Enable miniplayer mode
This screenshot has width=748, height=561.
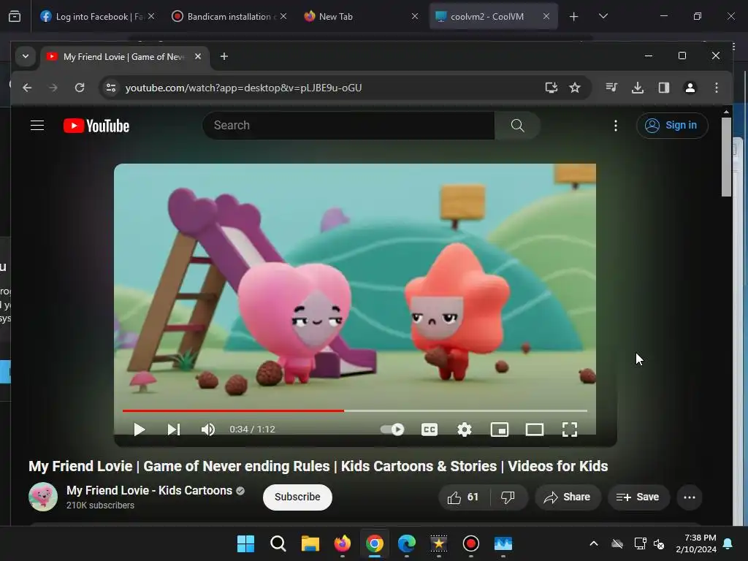(500, 430)
